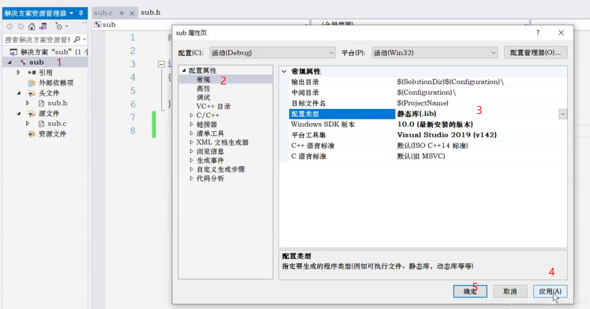Pin the Solution Explorer panel with pushpin
This screenshot has width=590, height=309.
pos(81,13)
